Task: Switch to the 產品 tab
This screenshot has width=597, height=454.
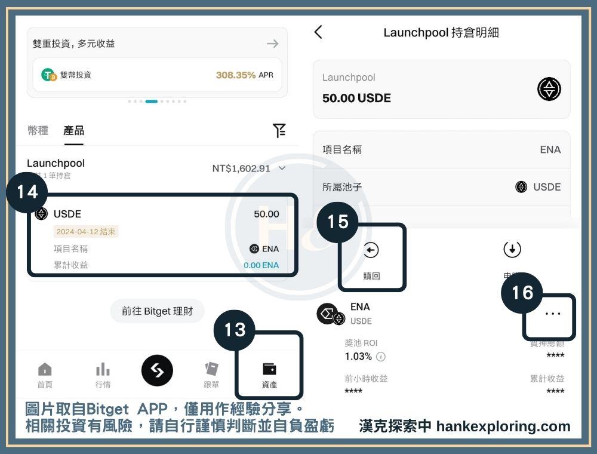Action: click(x=74, y=130)
